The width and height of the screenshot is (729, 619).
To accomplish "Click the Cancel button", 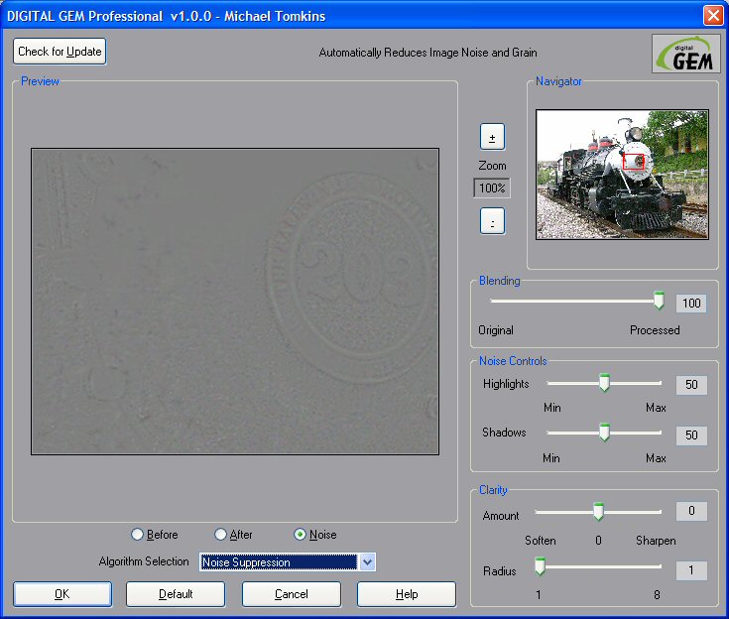I will point(292,594).
